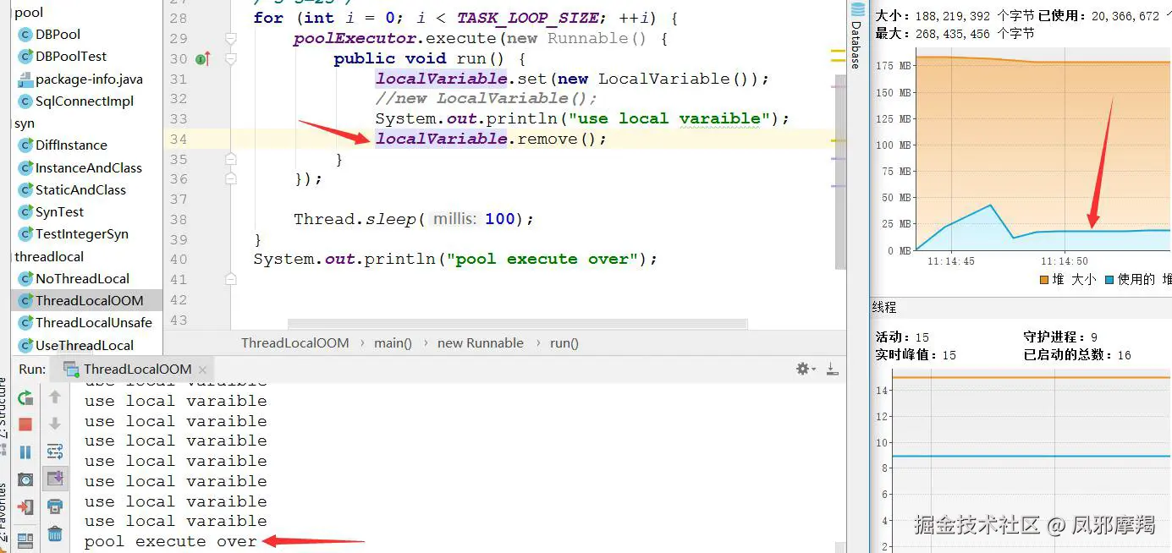
Task: Click run() in the breadcrumb bar
Action: click(564, 343)
